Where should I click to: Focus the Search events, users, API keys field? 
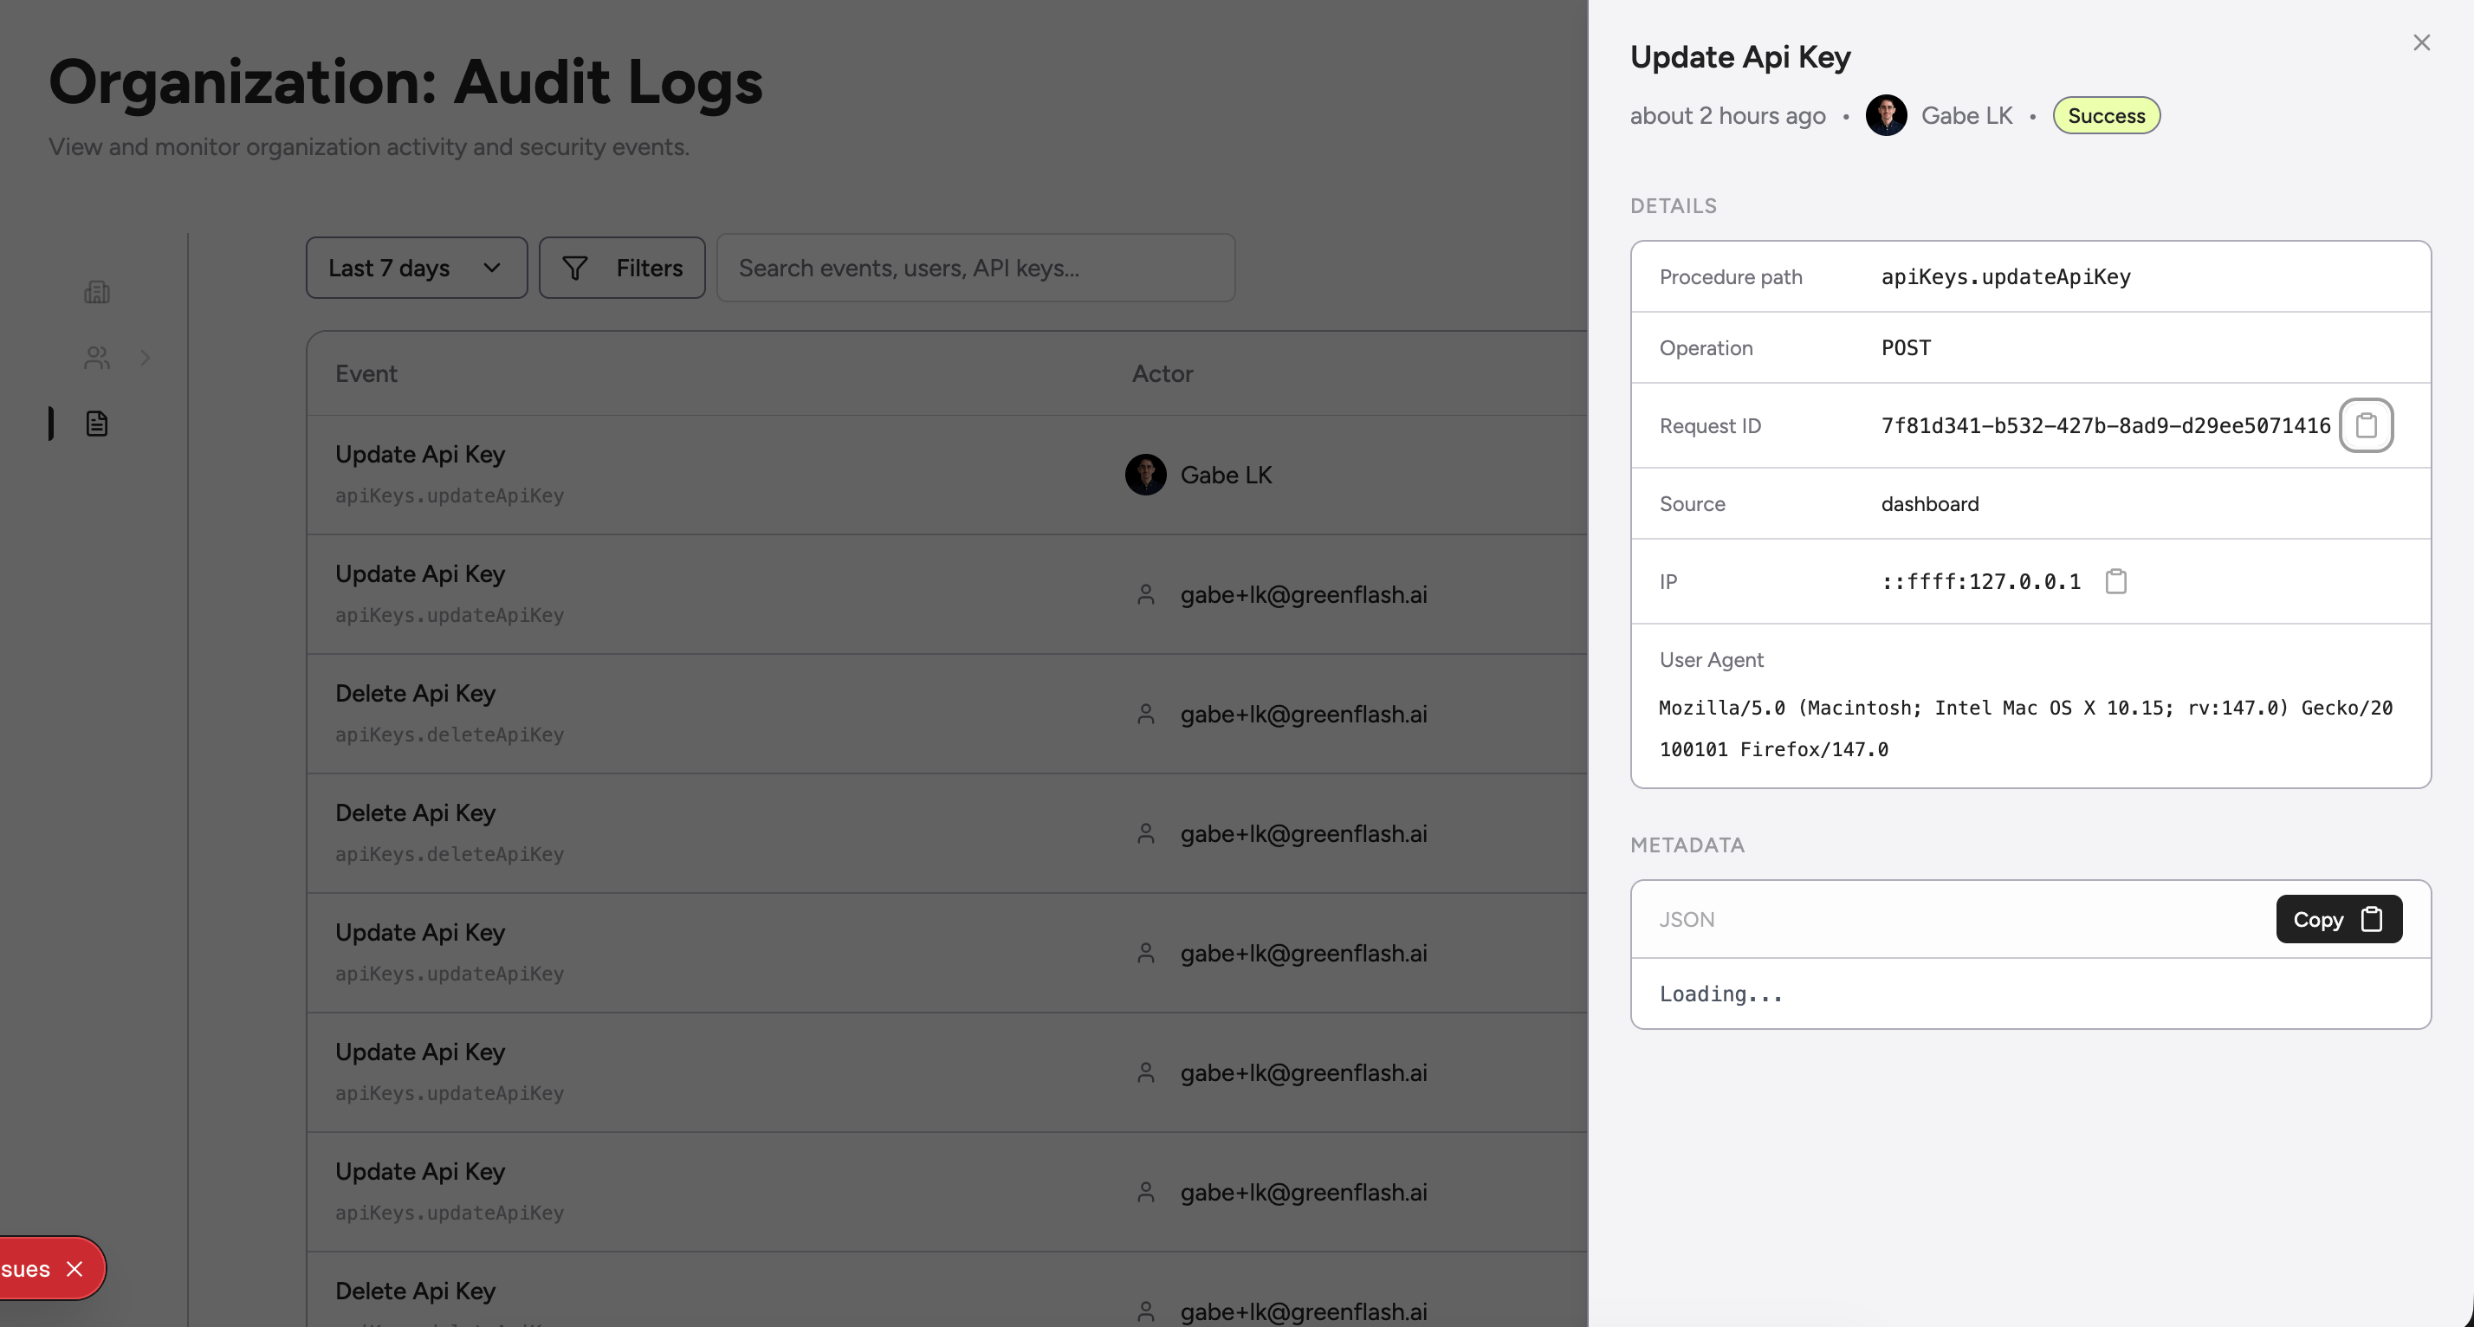click(x=975, y=268)
